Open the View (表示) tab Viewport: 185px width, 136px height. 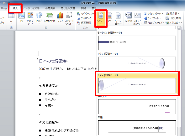coord(94,8)
